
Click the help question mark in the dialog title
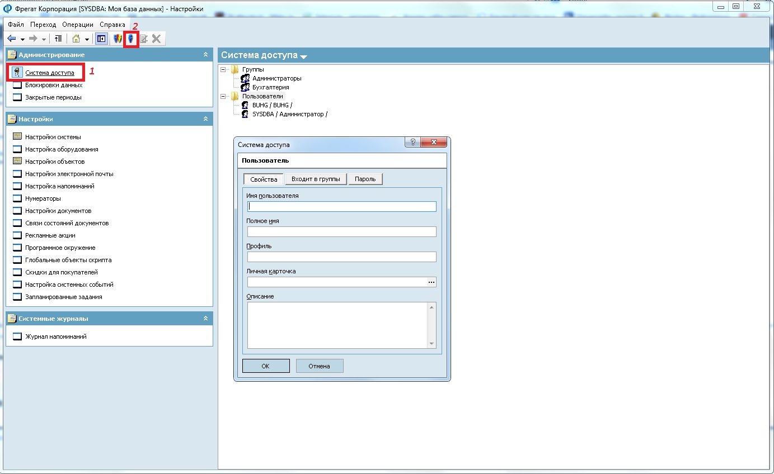(413, 143)
